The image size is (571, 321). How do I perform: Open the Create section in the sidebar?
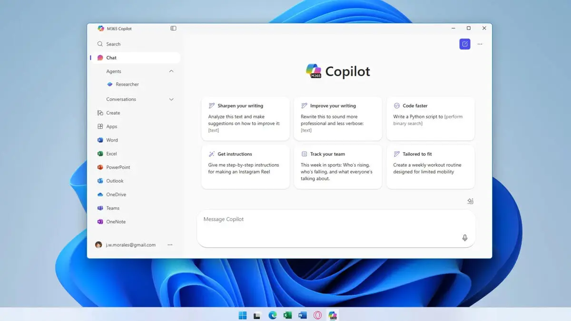click(113, 113)
